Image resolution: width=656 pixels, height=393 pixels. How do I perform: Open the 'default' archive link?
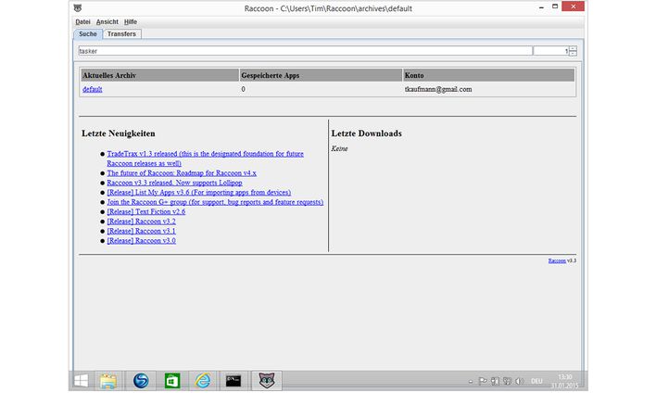[93, 89]
